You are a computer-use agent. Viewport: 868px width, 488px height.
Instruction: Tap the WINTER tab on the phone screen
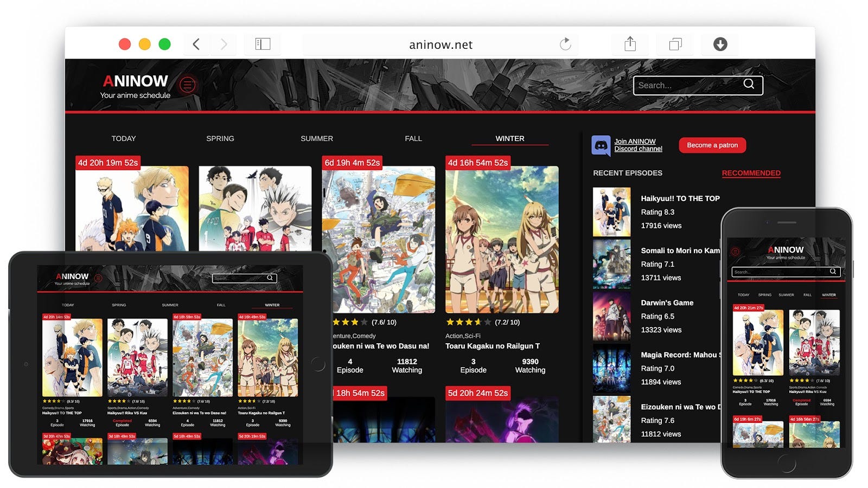coord(829,295)
